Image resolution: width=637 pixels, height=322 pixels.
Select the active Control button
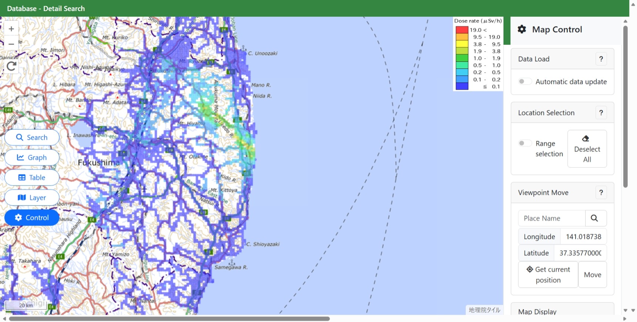32,218
